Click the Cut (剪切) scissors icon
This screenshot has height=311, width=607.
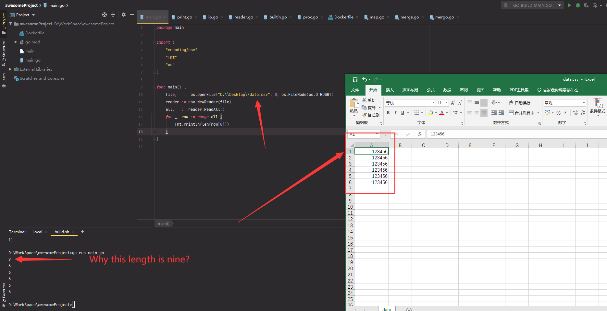[x=365, y=100]
